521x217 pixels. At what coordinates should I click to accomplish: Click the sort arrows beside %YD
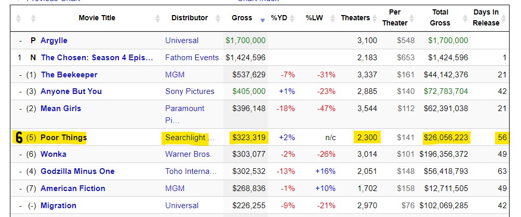coord(293,19)
